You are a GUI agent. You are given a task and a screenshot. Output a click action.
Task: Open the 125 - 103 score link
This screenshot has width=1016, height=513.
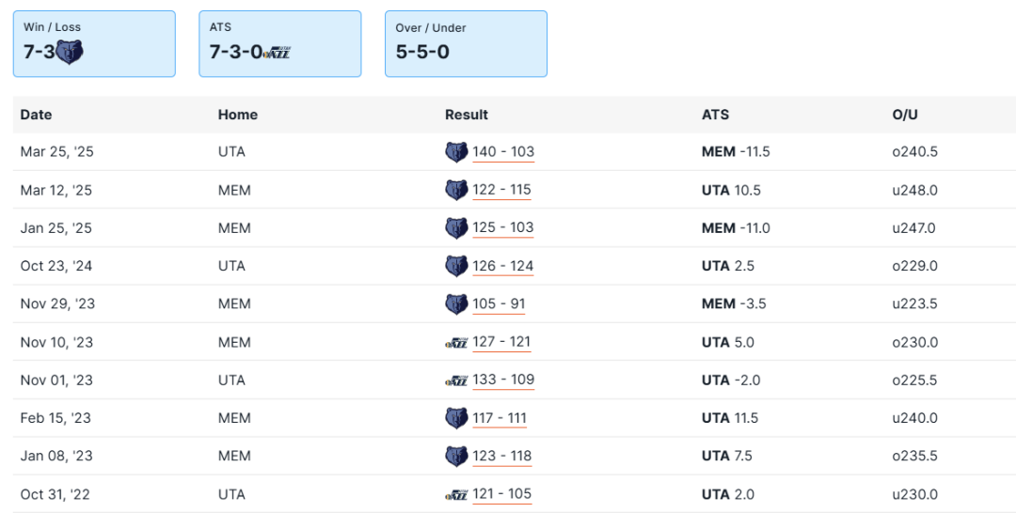(x=503, y=228)
